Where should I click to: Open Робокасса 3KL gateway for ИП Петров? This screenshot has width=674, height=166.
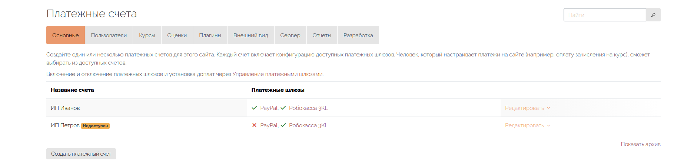point(308,125)
